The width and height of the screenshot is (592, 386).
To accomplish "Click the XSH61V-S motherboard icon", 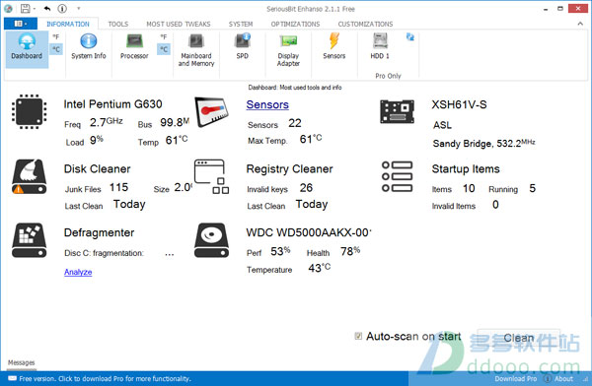I will (x=397, y=111).
